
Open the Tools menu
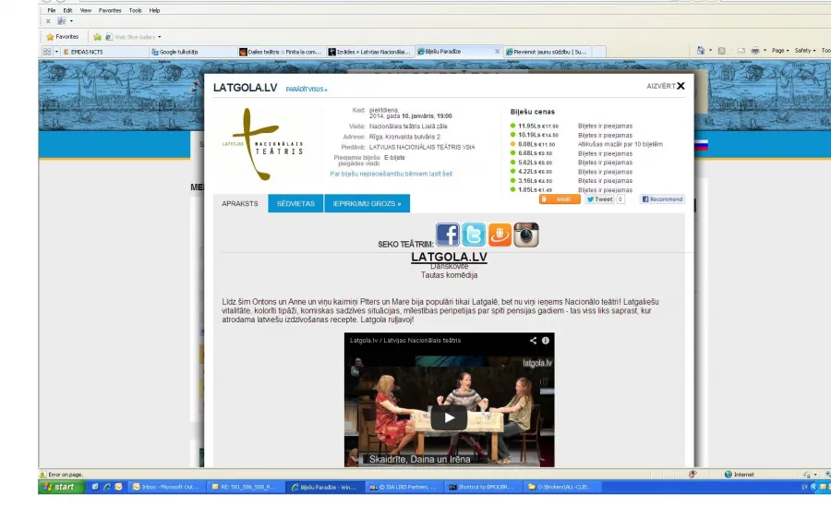click(135, 10)
